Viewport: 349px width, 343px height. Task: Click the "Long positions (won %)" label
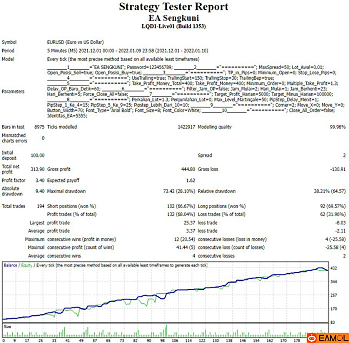click(x=222, y=206)
